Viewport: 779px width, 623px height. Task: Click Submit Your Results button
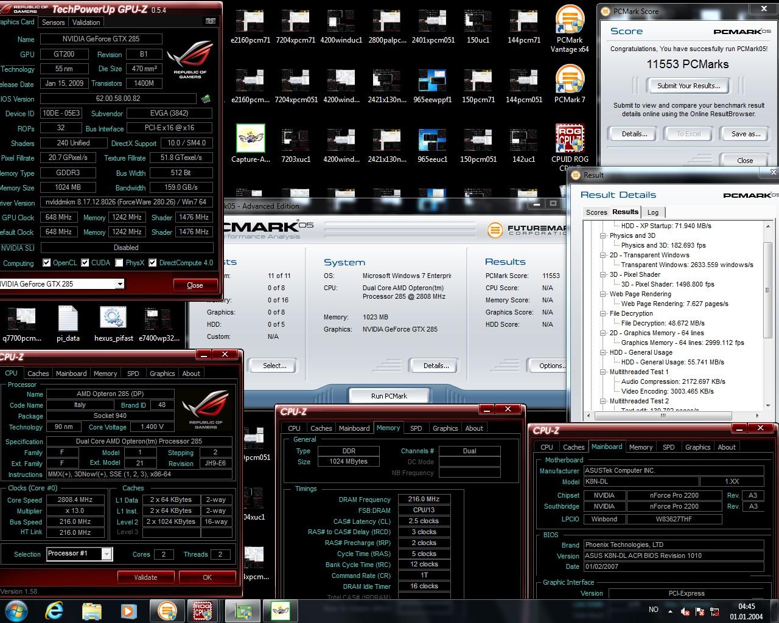[688, 86]
